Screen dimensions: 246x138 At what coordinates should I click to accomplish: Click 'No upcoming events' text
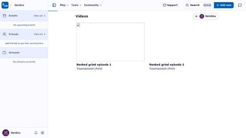(24, 25)
